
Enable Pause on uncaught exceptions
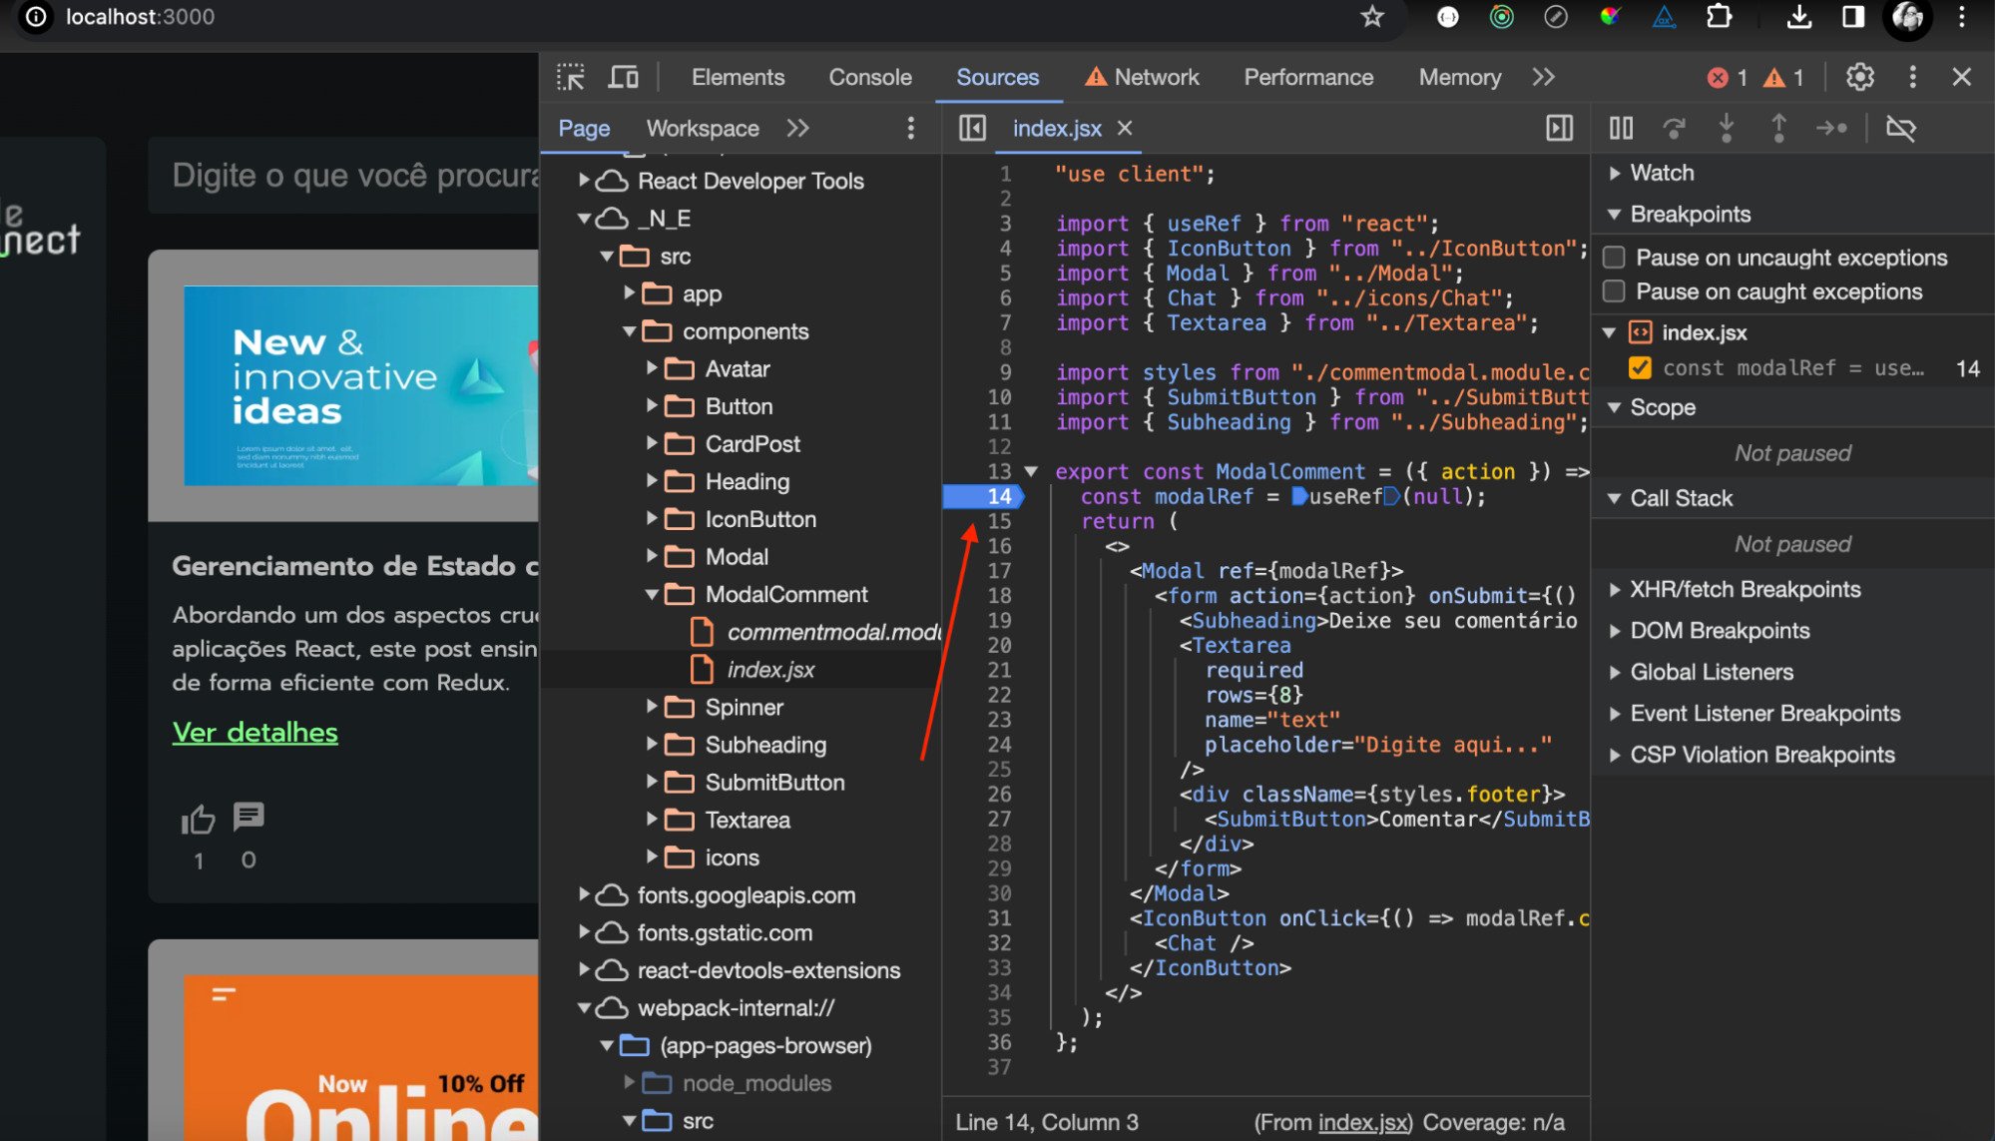tap(1614, 258)
